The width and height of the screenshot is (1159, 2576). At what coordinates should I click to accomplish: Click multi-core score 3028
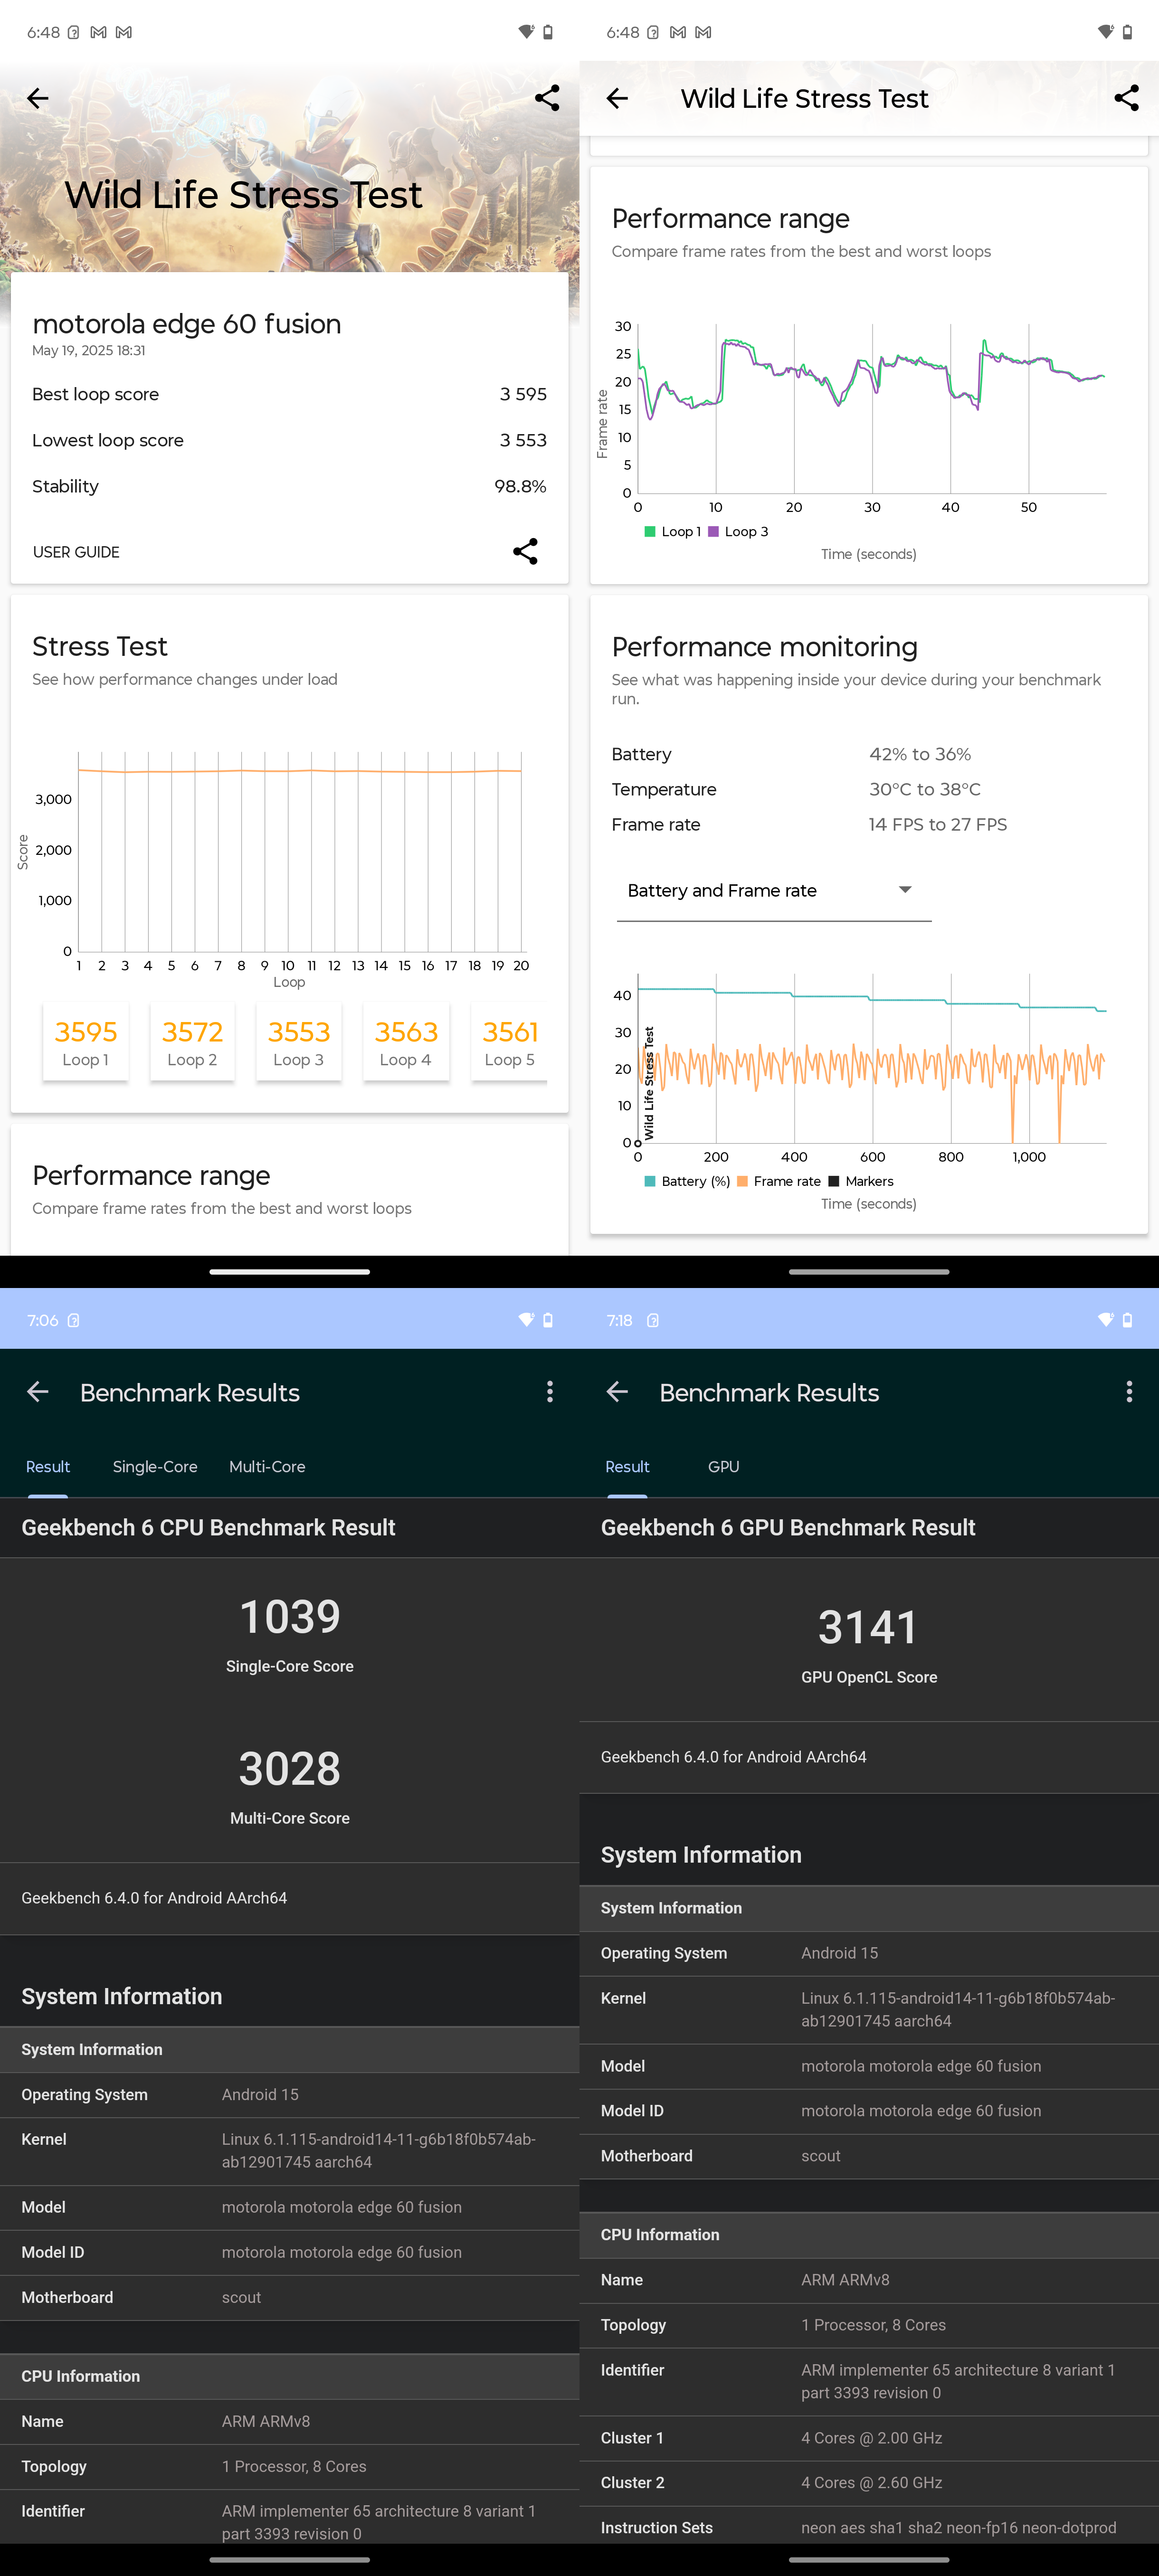[290, 1768]
